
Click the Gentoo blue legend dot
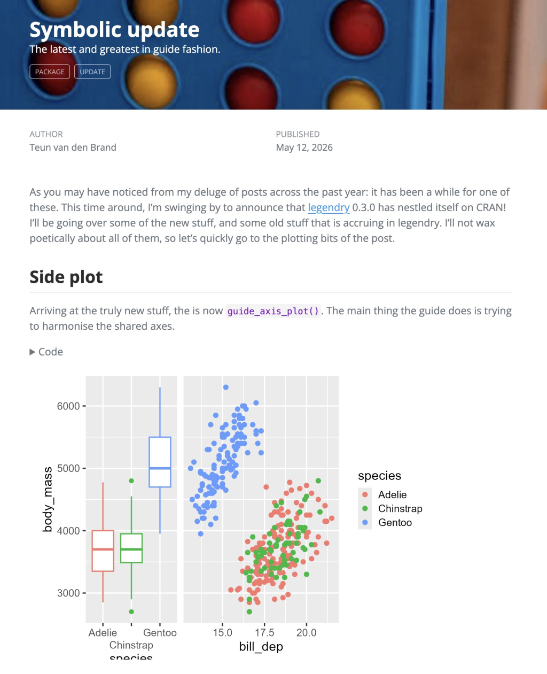pyautogui.click(x=365, y=522)
